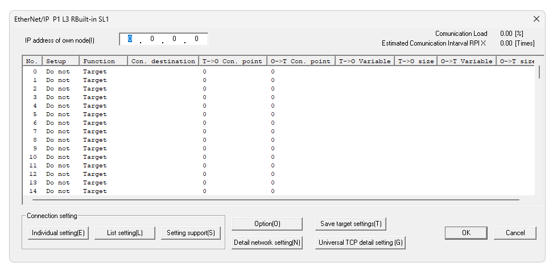Select connection row number 8
This screenshot has height=271, width=553.
point(279,140)
